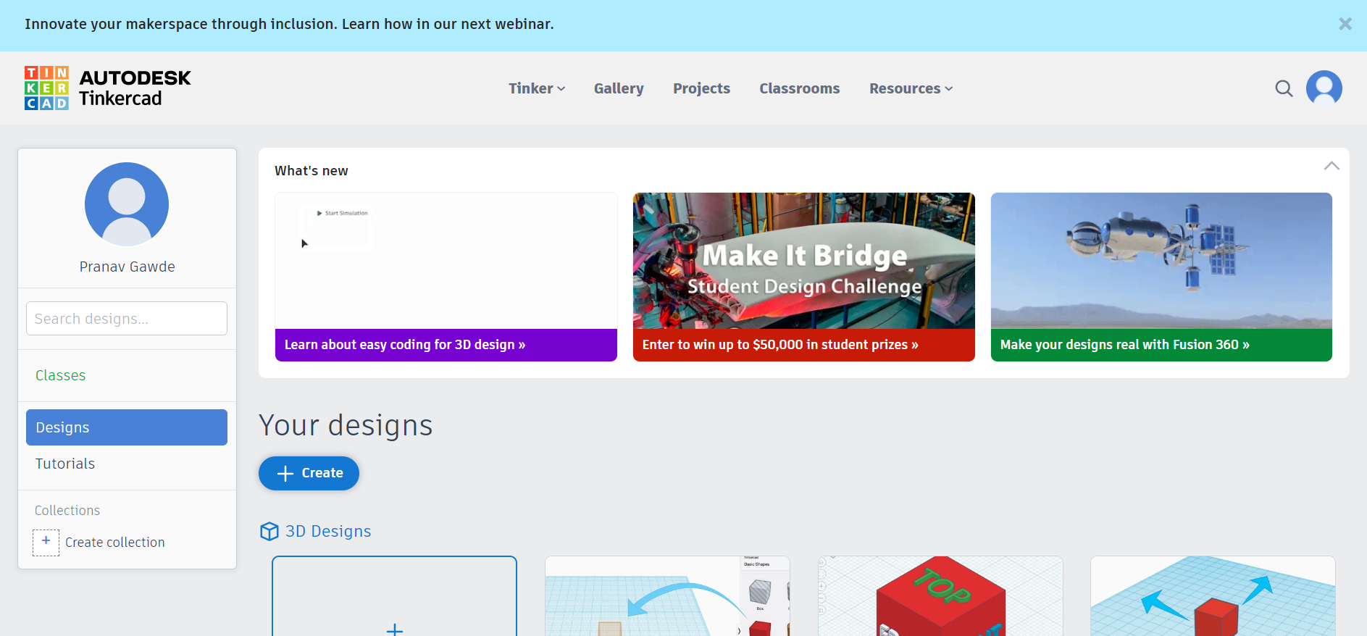
Task: Click the plus icon beside Create collection
Action: 46,542
